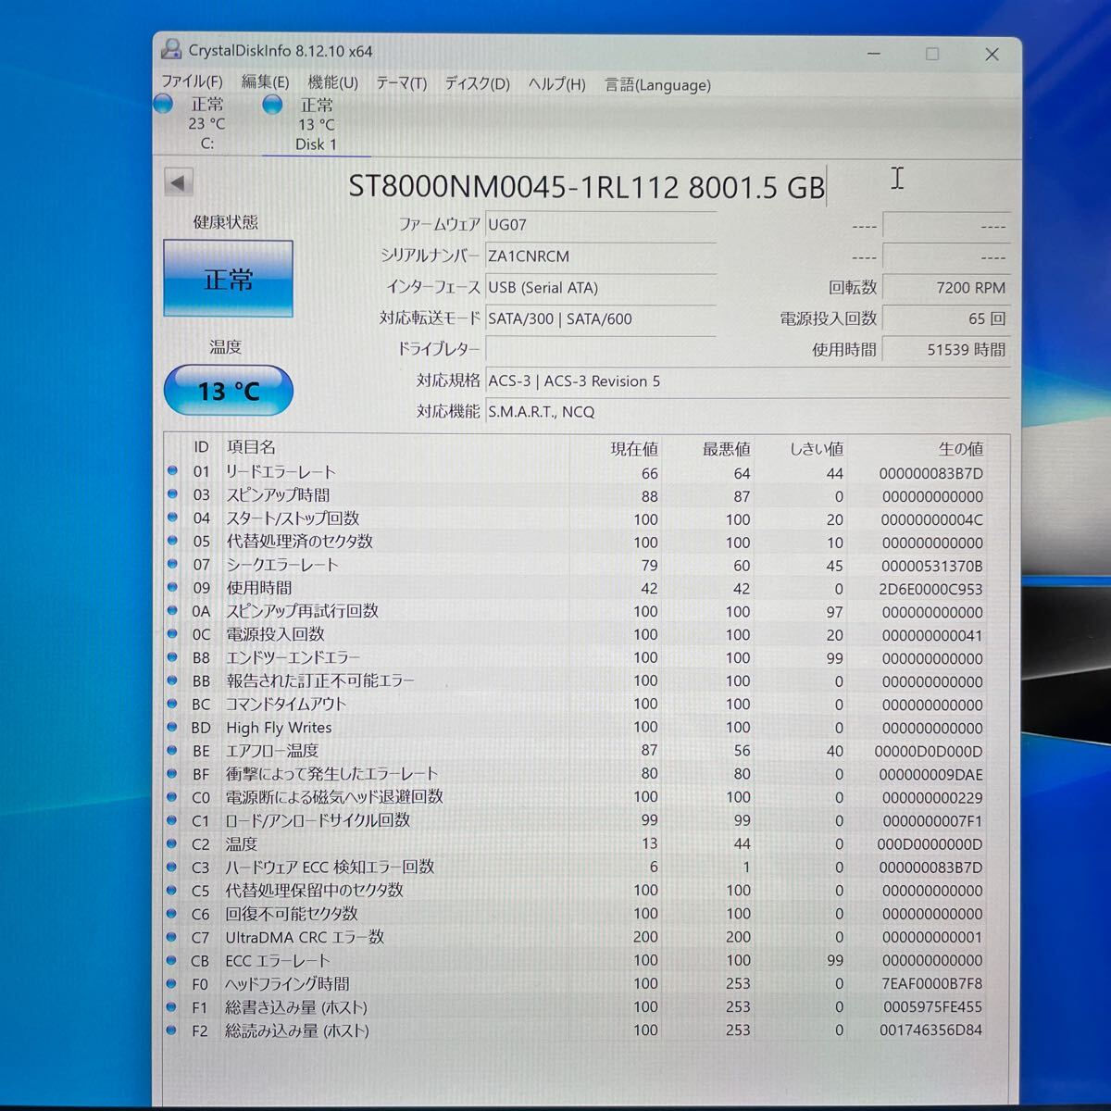
Task: Click the 正常 health status button
Action: click(x=228, y=279)
